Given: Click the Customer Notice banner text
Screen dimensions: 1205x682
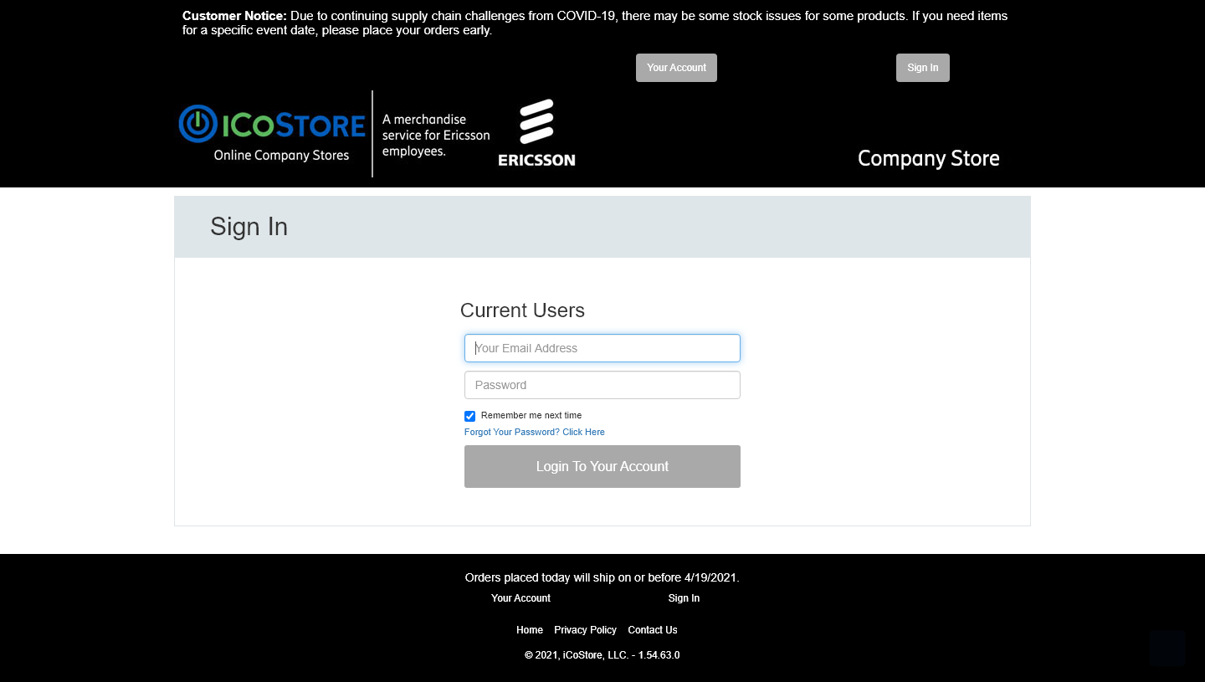Looking at the screenshot, I should [594, 23].
